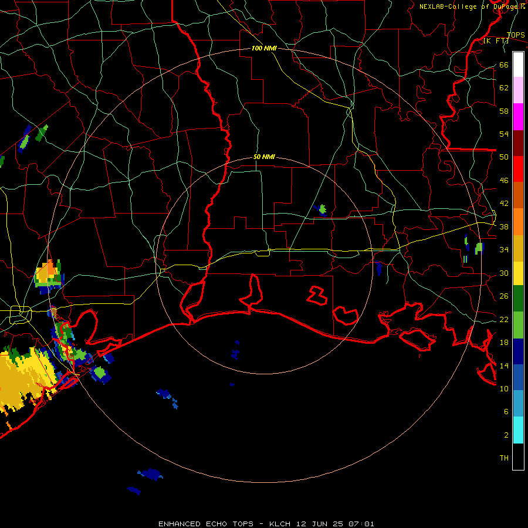Click the 38 legend value
528x528 pixels.
[x=504, y=227]
